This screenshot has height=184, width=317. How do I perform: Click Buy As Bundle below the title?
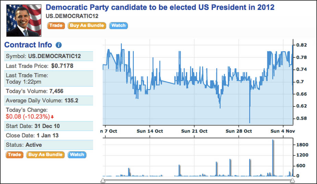coord(87,25)
